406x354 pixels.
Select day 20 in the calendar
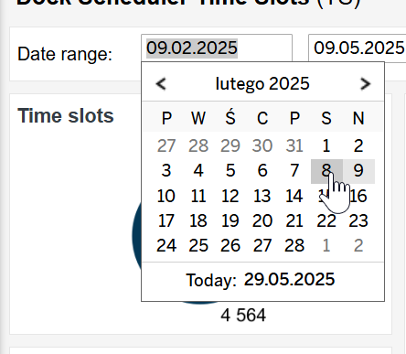[262, 220]
